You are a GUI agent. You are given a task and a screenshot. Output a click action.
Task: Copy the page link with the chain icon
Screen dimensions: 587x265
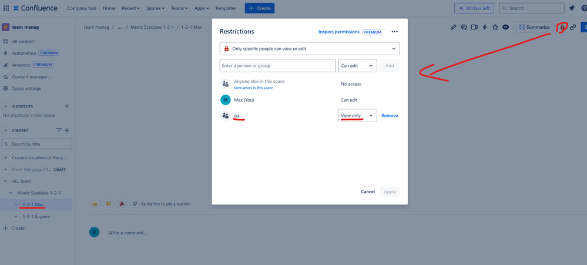[573, 27]
